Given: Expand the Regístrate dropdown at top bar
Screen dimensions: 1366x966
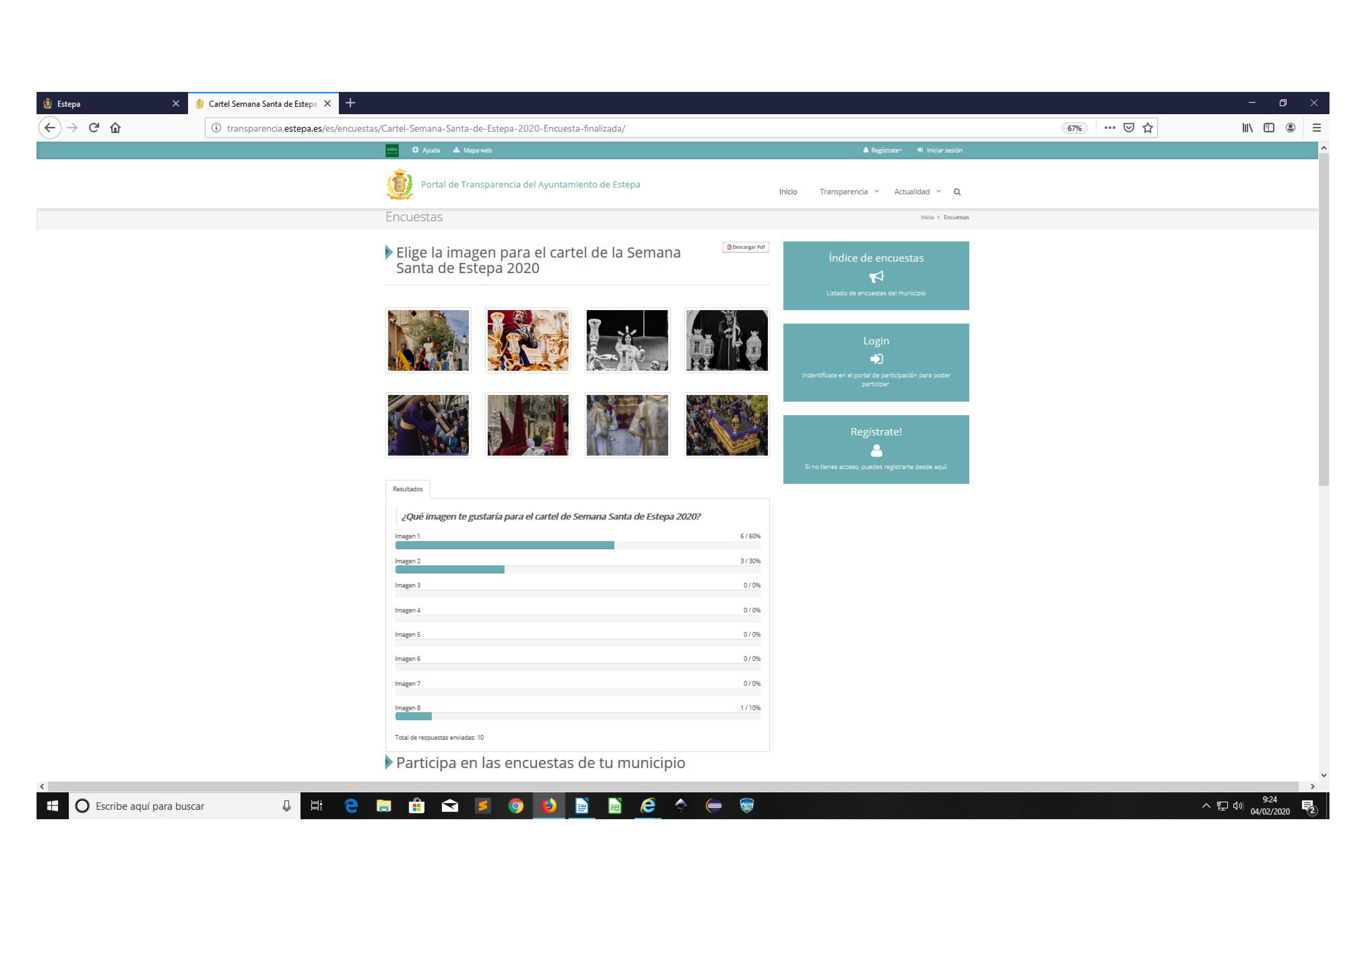Looking at the screenshot, I should click(x=882, y=150).
